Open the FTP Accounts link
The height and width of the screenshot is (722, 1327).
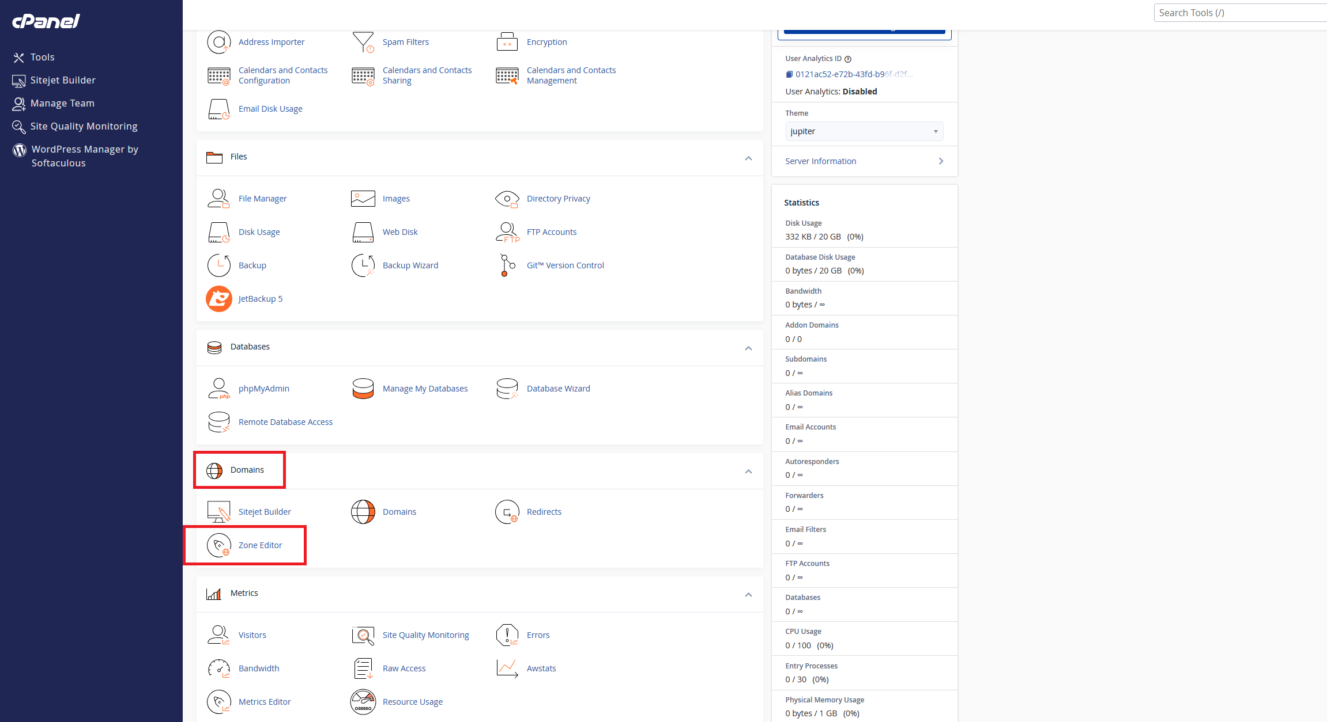pyautogui.click(x=551, y=232)
